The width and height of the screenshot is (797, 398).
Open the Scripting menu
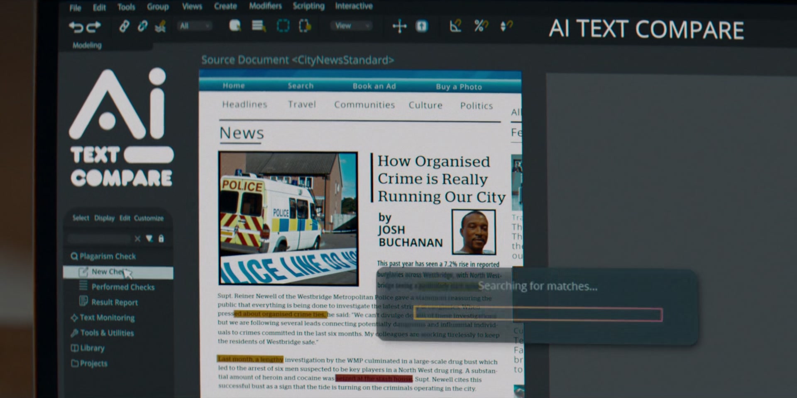click(x=308, y=6)
